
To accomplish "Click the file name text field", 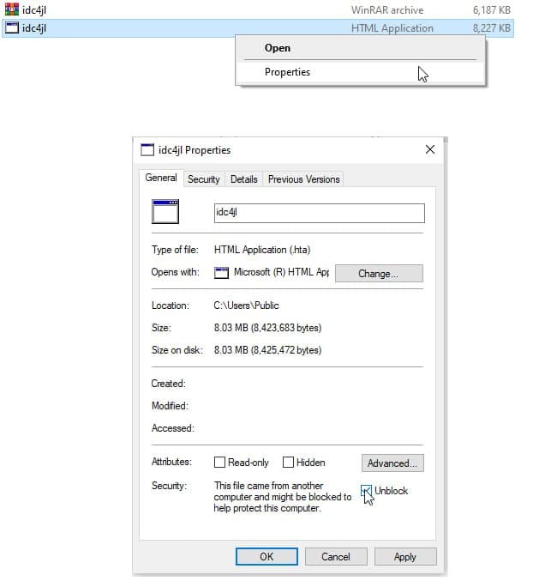I will pyautogui.click(x=319, y=213).
